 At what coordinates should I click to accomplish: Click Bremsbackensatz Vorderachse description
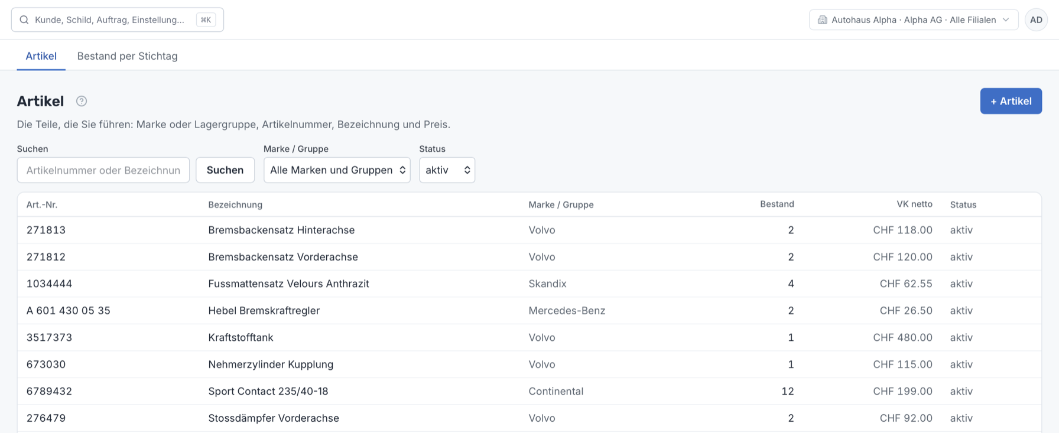click(283, 257)
